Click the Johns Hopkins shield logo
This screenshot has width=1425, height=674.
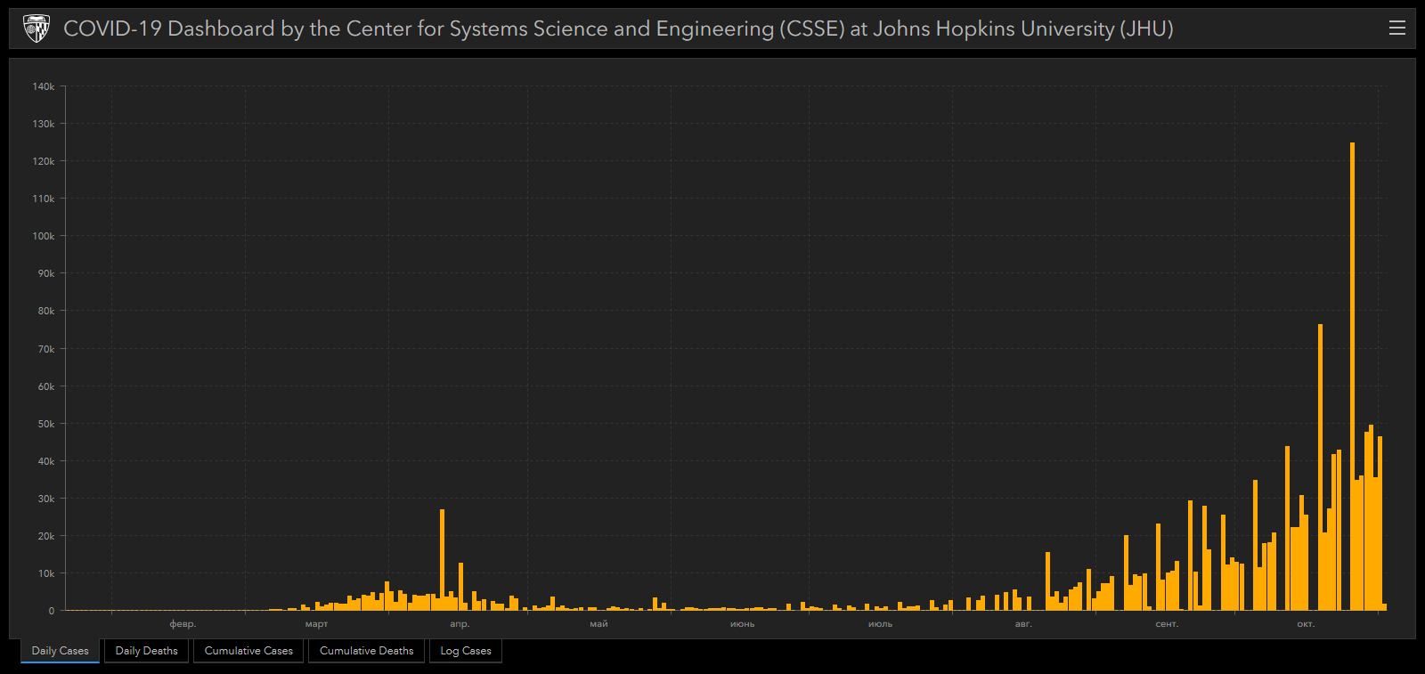(36, 28)
